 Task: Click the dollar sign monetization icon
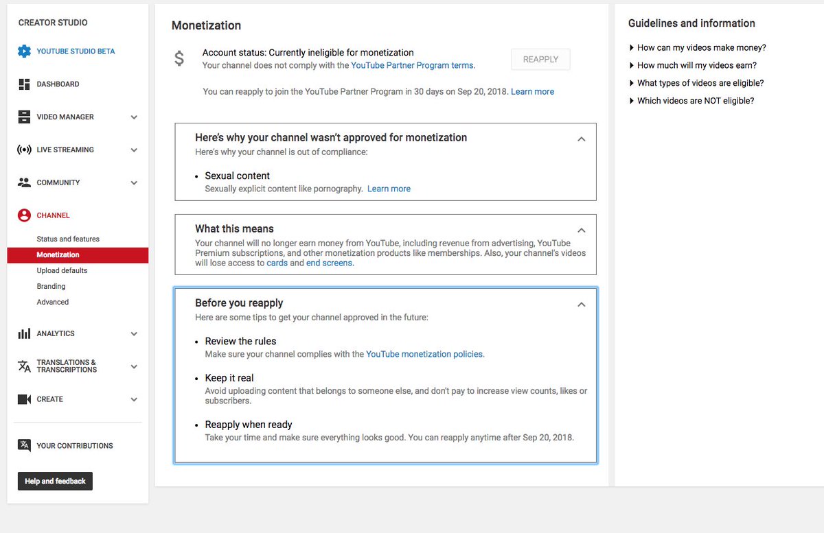click(179, 58)
